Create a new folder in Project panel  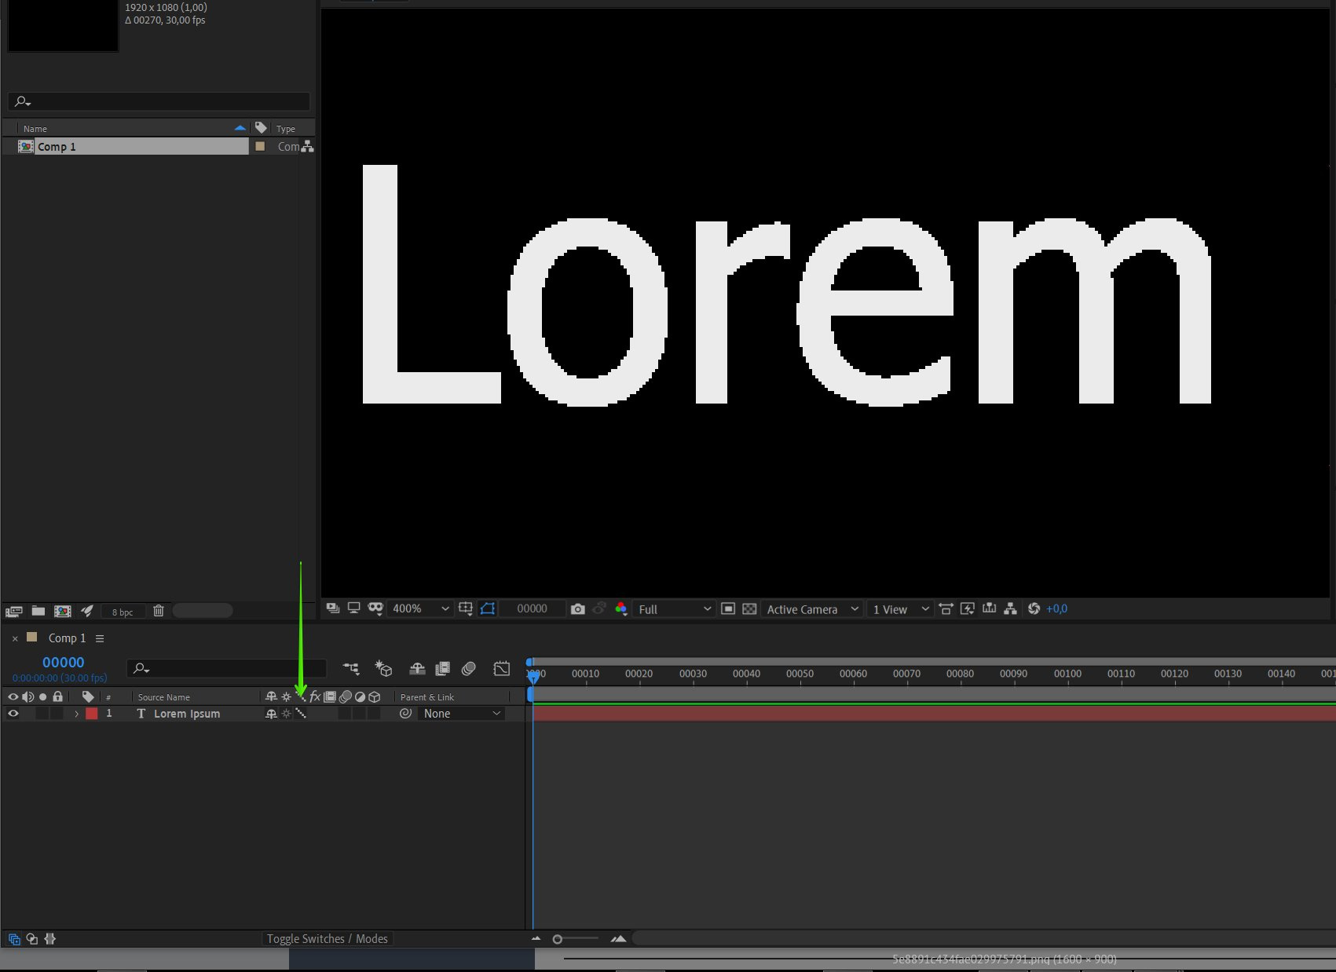point(38,611)
